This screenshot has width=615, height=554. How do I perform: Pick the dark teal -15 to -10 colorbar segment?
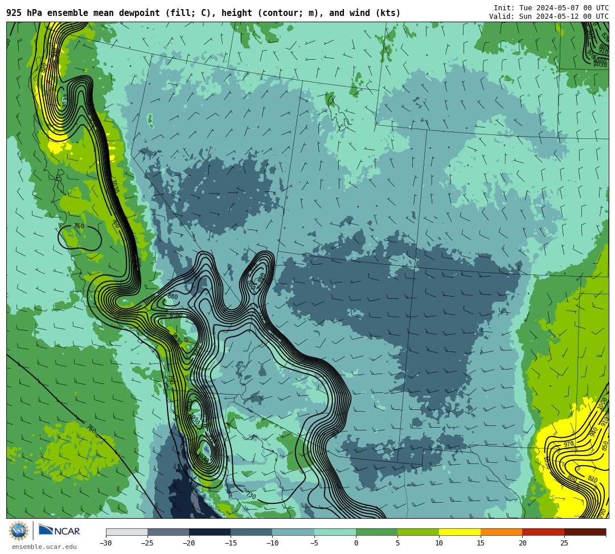pyautogui.click(x=252, y=532)
